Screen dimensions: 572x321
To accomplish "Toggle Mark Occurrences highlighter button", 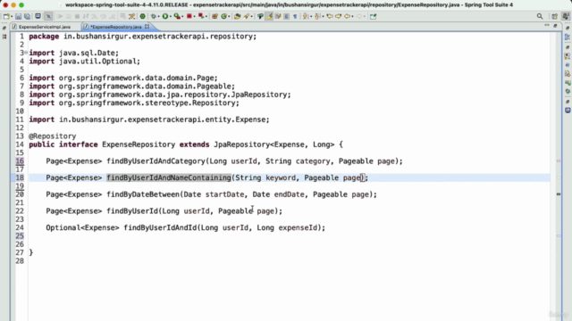I will point(269,16).
